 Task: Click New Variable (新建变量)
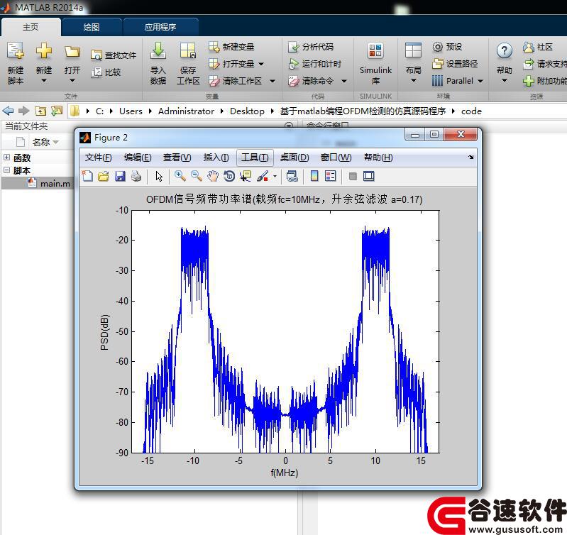[x=232, y=47]
